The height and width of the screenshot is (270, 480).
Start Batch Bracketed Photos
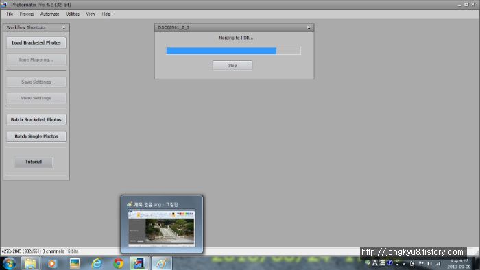coord(36,119)
